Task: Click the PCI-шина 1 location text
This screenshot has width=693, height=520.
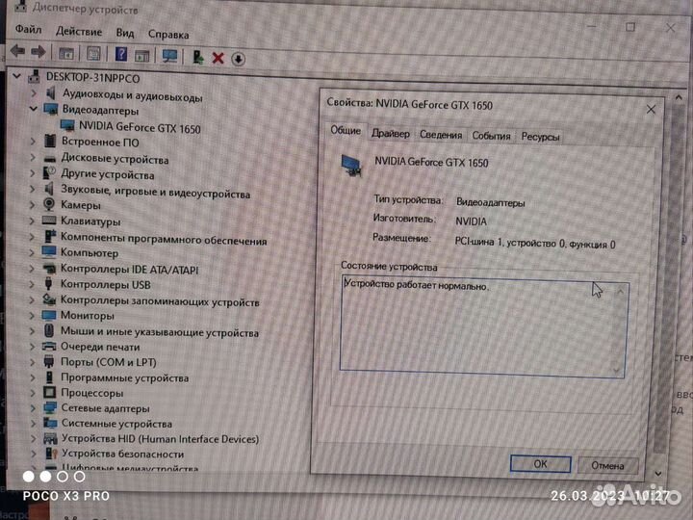Action: tap(535, 244)
